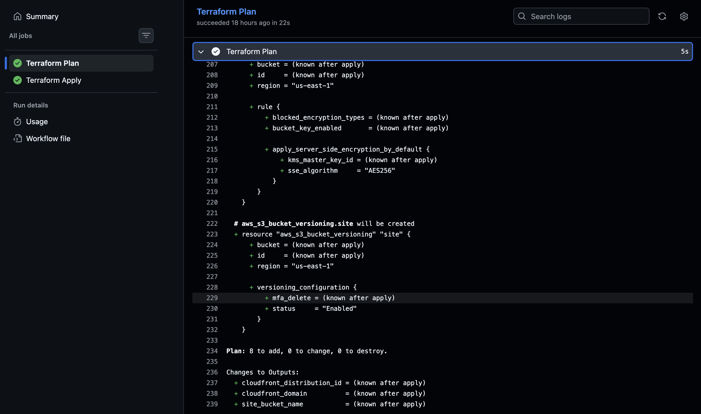Screen dimensions: 701x414
Task: Click the Summary home icon
Action: (x=17, y=16)
